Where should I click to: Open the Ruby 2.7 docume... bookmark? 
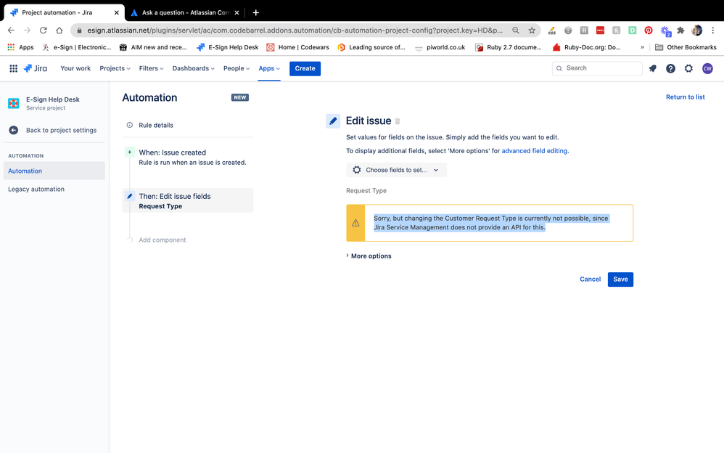pos(509,47)
